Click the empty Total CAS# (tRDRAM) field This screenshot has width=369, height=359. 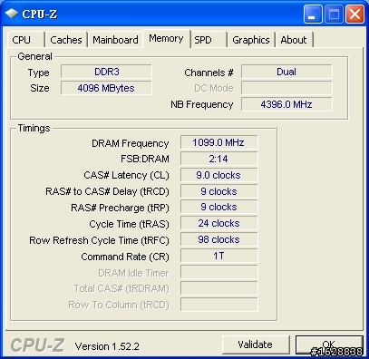click(218, 288)
